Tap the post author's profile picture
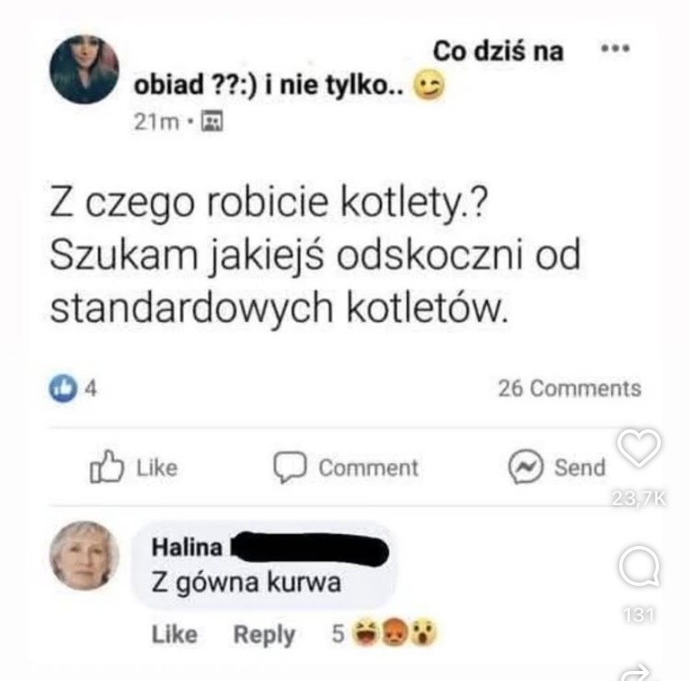690x681 pixels. [84, 69]
